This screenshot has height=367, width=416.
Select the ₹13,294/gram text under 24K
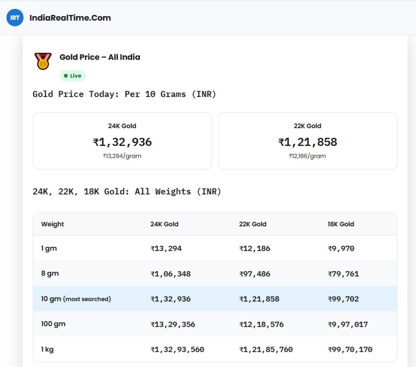122,156
